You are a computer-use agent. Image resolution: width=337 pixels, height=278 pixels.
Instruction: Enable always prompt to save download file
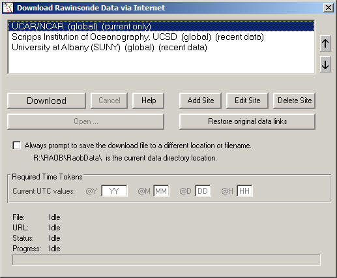coord(17,146)
